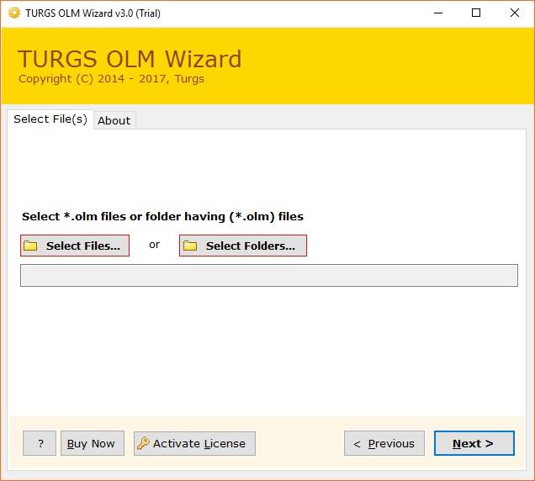Click the Buy Now button

pyautogui.click(x=93, y=443)
